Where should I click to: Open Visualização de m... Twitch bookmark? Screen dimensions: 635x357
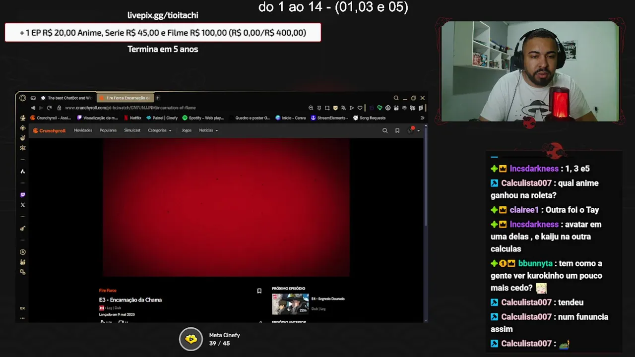coord(97,118)
